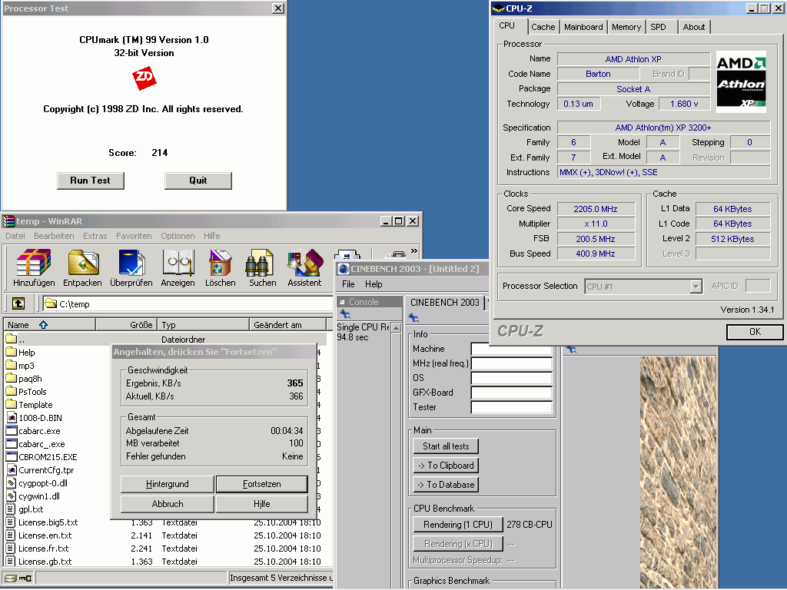The image size is (787, 590).
Task: Click the AMD Athlon XP logo in CPU-Z
Action: click(x=741, y=81)
